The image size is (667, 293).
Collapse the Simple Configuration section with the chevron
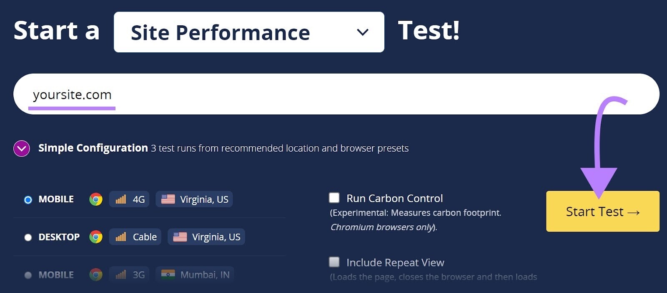coord(22,148)
